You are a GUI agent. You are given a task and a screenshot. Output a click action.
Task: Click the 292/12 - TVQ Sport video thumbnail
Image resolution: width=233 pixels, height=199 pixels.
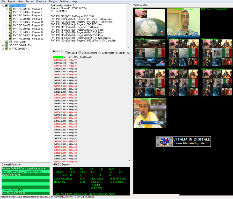(217, 53)
